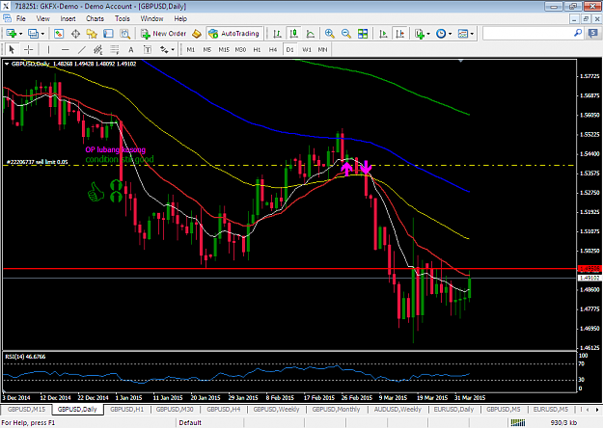Open the Window menu

point(151,18)
